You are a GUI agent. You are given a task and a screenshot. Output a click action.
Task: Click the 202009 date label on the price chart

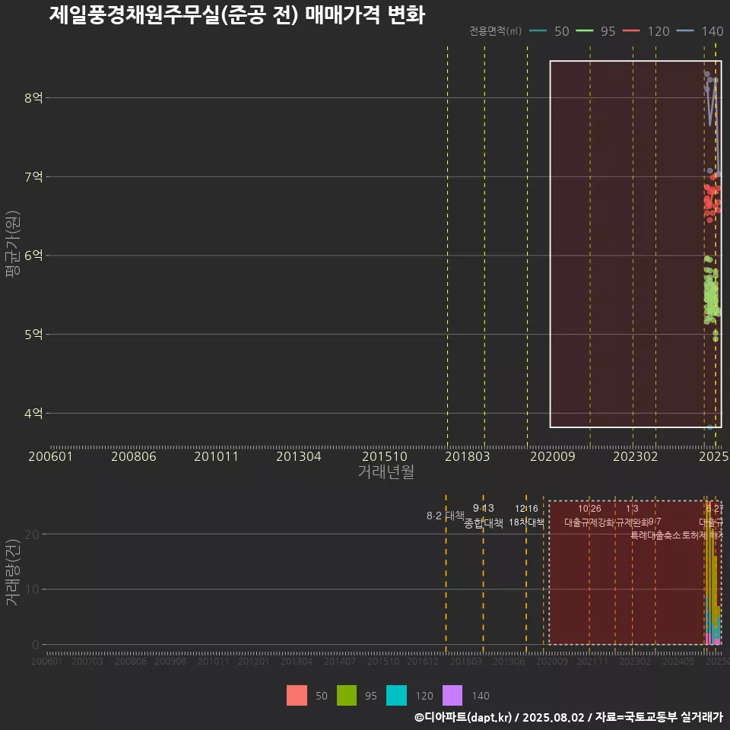pos(553,456)
